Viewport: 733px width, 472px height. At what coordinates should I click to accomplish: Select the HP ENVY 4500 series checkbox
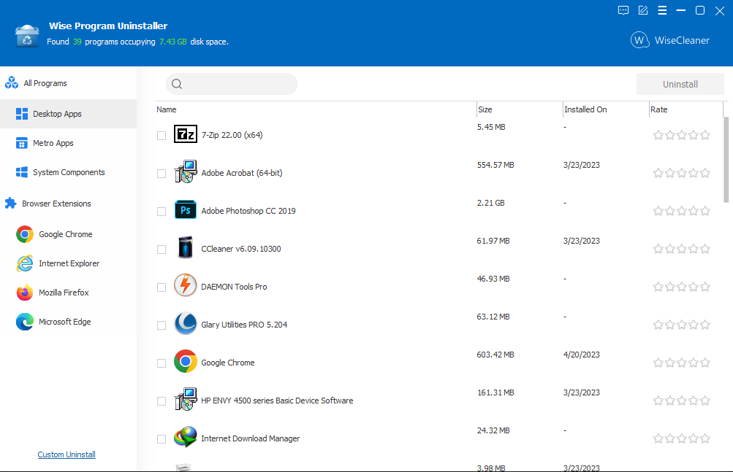[x=162, y=401]
